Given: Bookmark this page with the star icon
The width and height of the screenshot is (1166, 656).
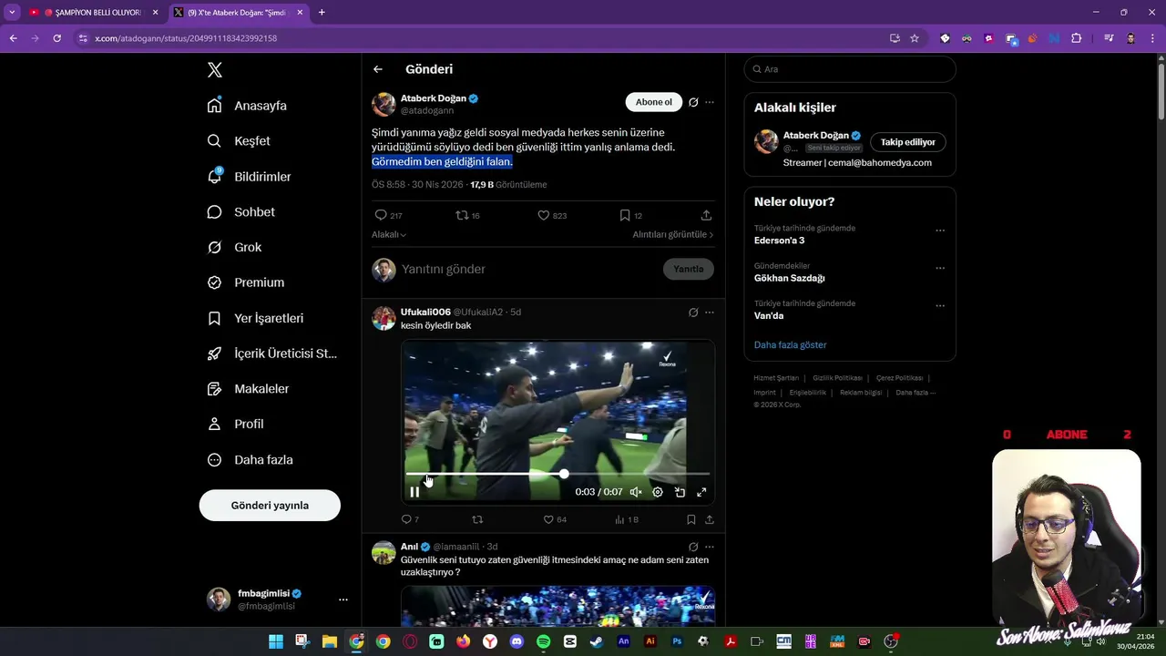Looking at the screenshot, I should (915, 38).
